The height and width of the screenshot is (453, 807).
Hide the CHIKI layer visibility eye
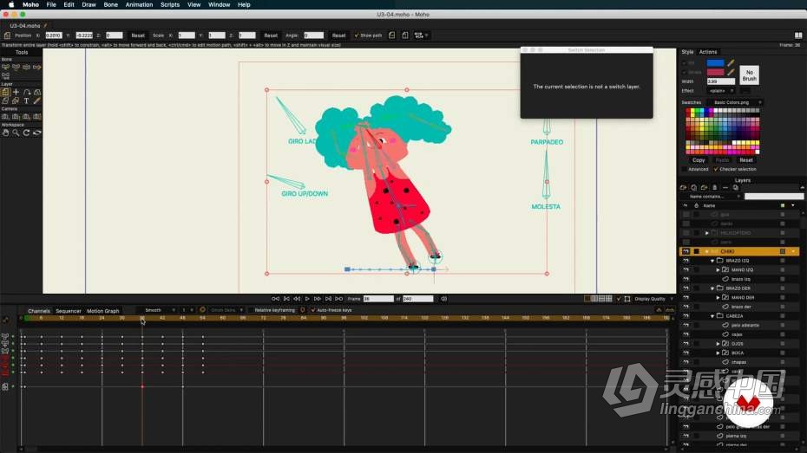tap(686, 251)
